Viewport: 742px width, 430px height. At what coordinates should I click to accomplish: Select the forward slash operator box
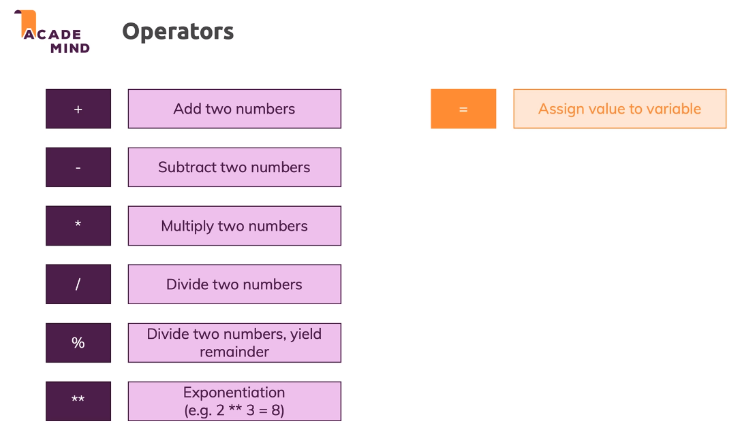click(78, 284)
